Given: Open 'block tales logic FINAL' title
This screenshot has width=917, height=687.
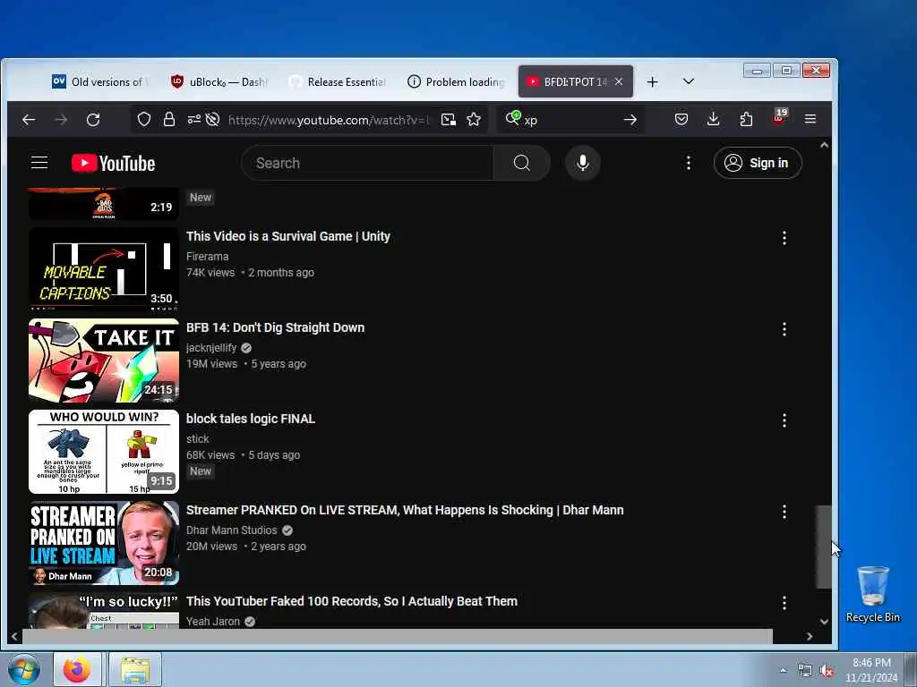Looking at the screenshot, I should tap(251, 419).
